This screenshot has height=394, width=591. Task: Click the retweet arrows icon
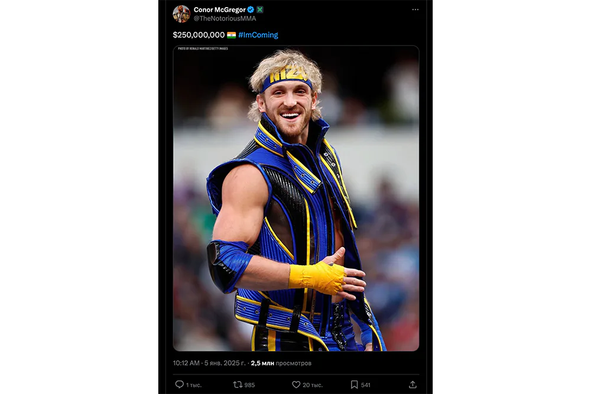(x=238, y=385)
